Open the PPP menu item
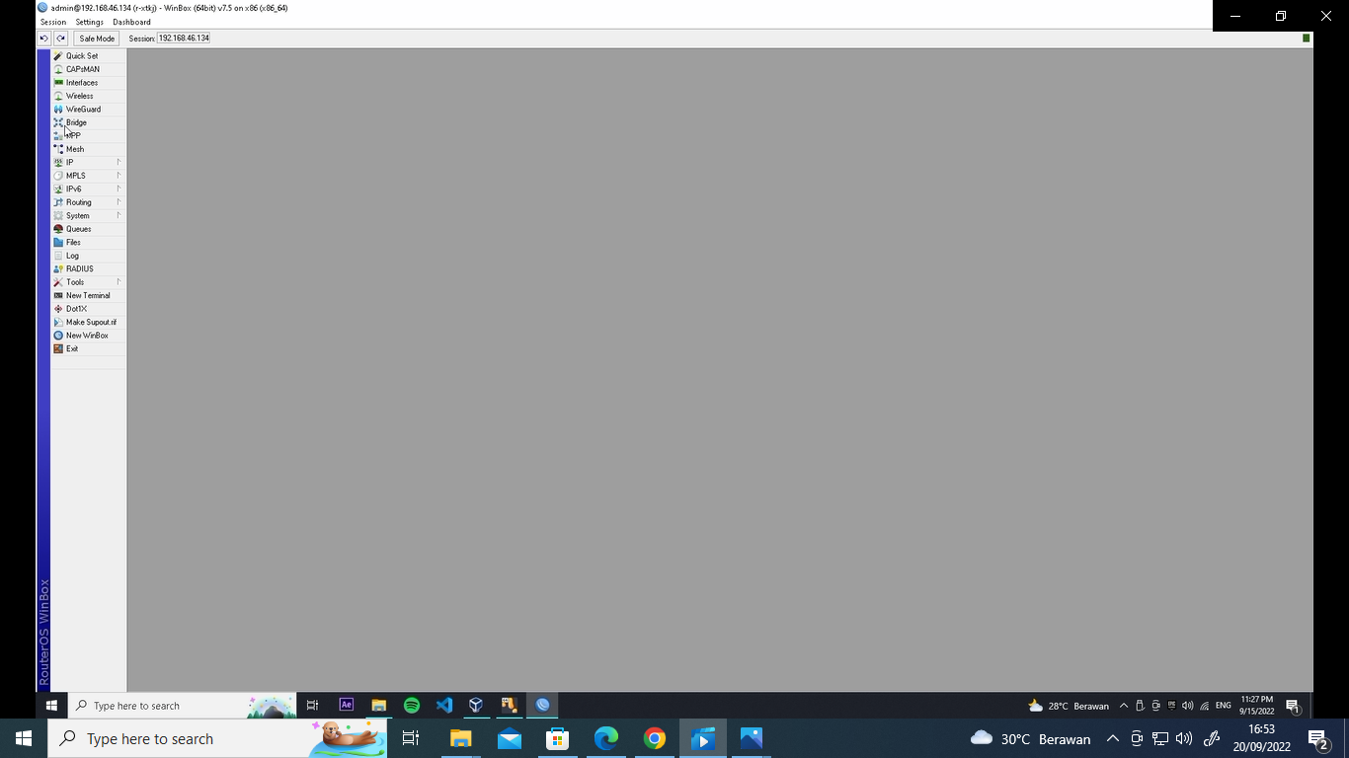Image resolution: width=1349 pixels, height=758 pixels. pyautogui.click(x=88, y=136)
